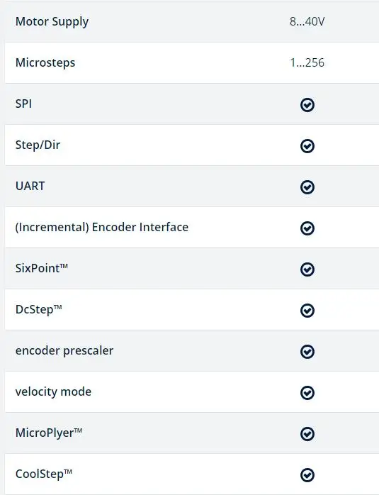379x495 pixels.
Task: Click the velocity mode checkmark
Action: point(307,393)
